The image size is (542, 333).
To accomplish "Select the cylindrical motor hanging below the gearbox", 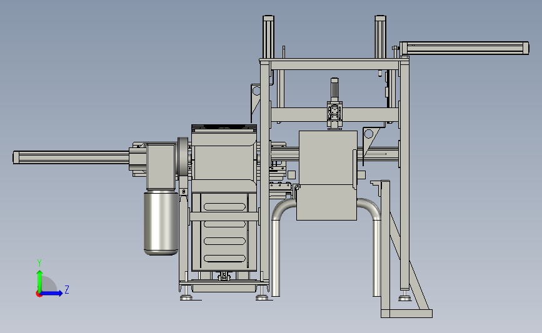I will point(161,223).
